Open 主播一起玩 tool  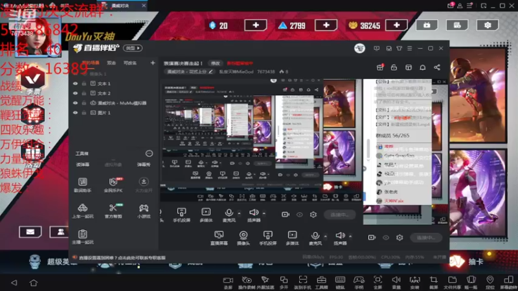[x=83, y=237]
